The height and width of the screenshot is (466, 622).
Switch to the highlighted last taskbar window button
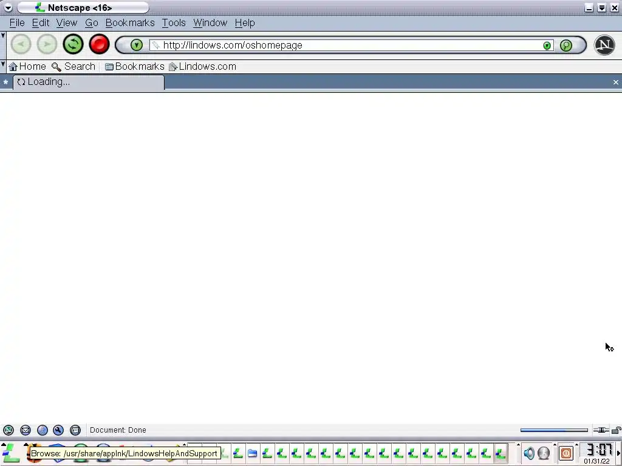(x=501, y=453)
